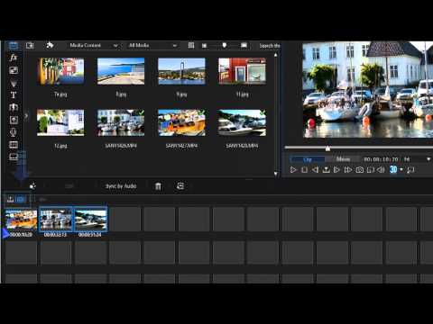Click the preview timecode field
This screenshot has height=324, width=433.
(381, 159)
